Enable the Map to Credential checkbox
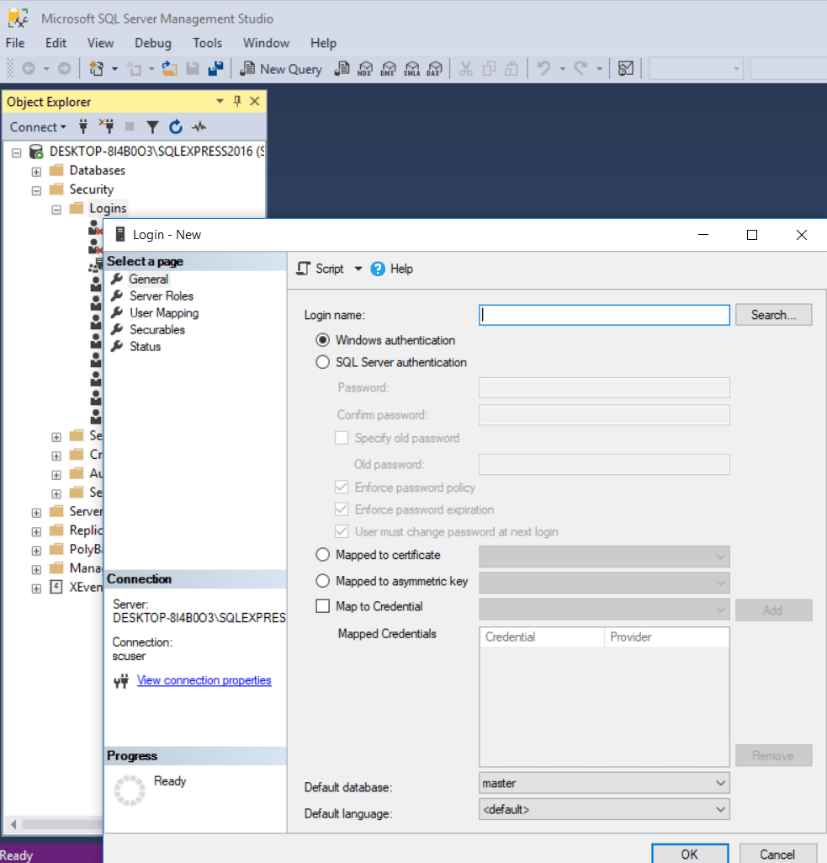 pos(323,606)
